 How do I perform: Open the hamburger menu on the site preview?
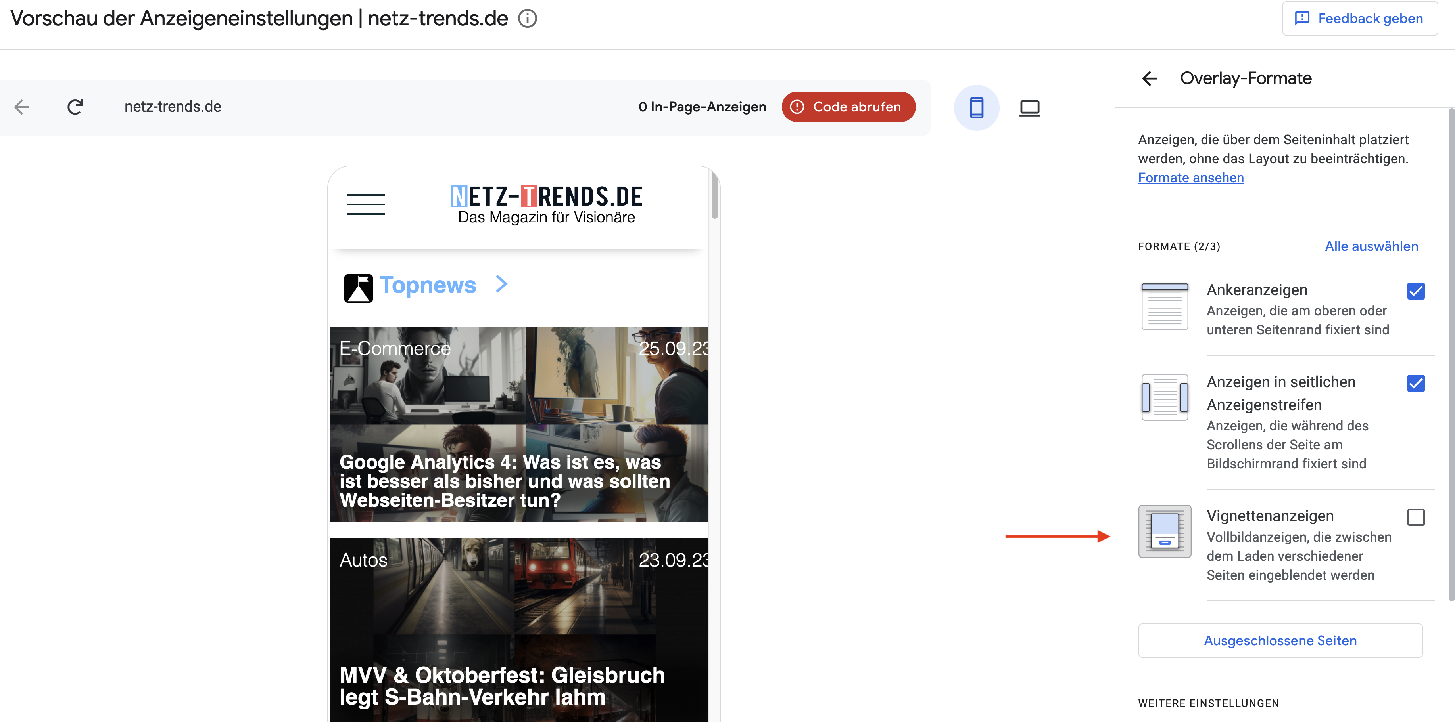pyautogui.click(x=366, y=205)
